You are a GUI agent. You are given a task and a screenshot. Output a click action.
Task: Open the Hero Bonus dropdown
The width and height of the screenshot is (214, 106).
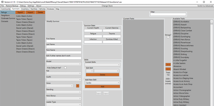coord(64,98)
